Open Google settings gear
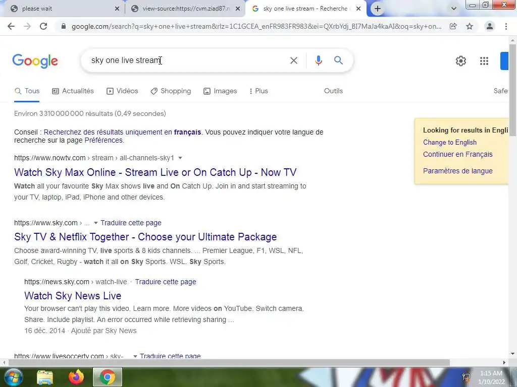517x387 pixels. tap(460, 61)
